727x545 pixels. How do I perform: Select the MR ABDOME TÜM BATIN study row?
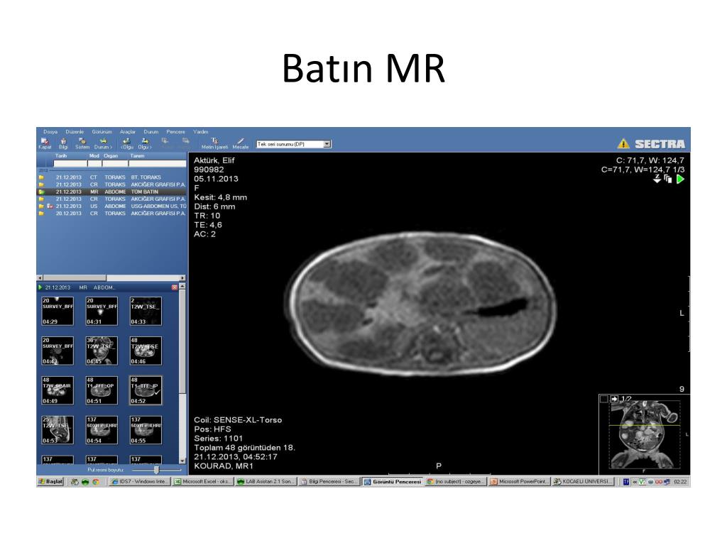point(111,192)
